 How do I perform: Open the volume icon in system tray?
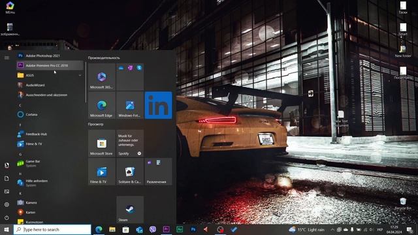372,229
